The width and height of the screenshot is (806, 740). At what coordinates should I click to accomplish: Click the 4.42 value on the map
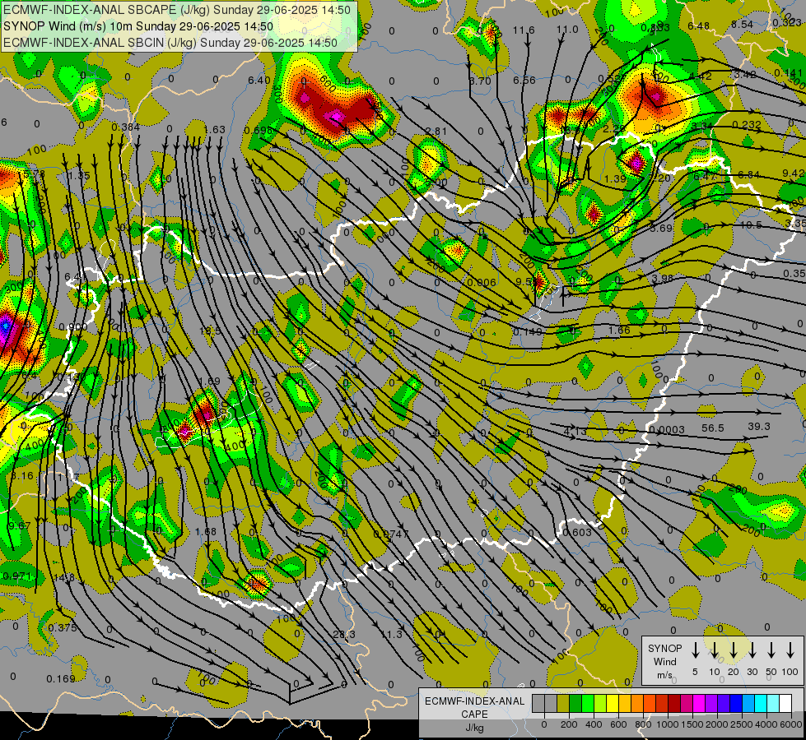[x=701, y=76]
